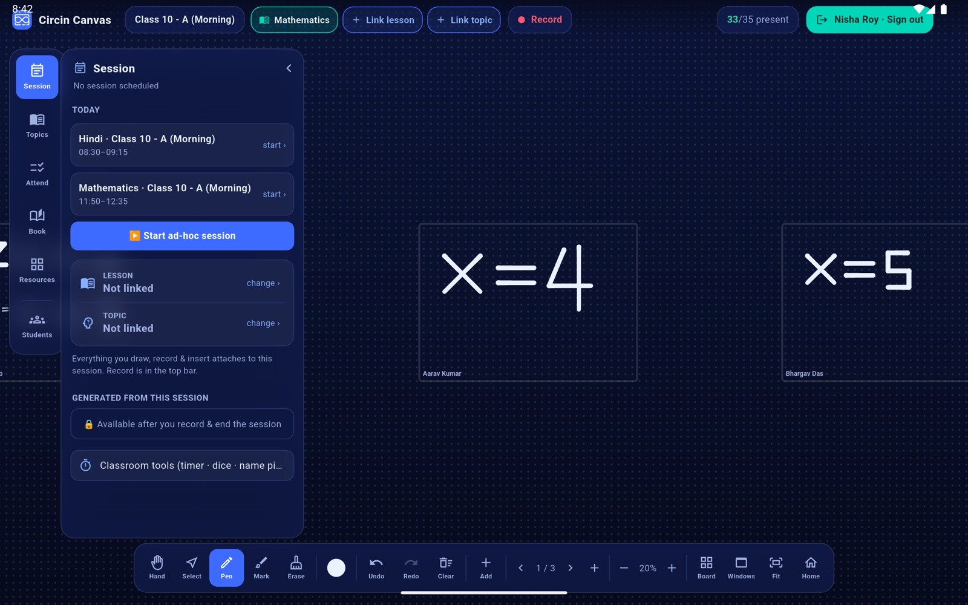This screenshot has width=968, height=605.
Task: Open the Topics sidebar panel
Action: click(x=37, y=125)
